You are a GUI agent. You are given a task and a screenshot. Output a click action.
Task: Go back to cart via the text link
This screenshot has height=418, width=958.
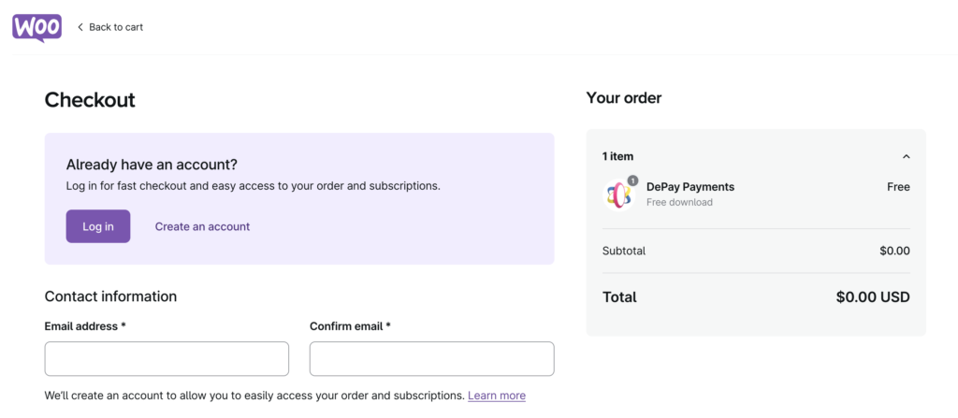tap(116, 27)
